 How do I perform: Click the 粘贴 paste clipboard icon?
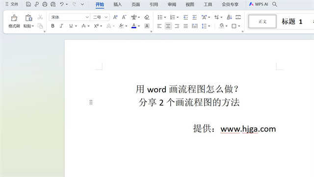pos(28,18)
